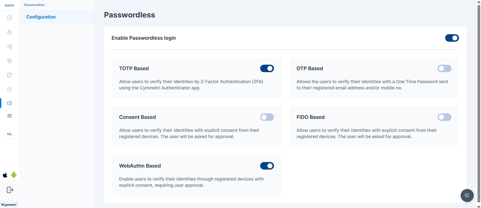481x208 pixels.
Task: Click the workflow hierarchy icon in sidebar
Action: (10, 46)
